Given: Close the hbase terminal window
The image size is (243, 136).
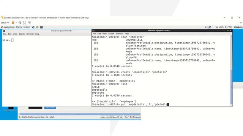Looking at the screenshot, I should point(230,31).
